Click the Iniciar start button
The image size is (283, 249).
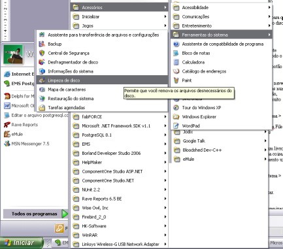[22, 242]
